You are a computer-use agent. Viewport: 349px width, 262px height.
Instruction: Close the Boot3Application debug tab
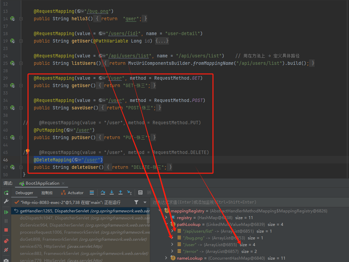(x=63, y=183)
